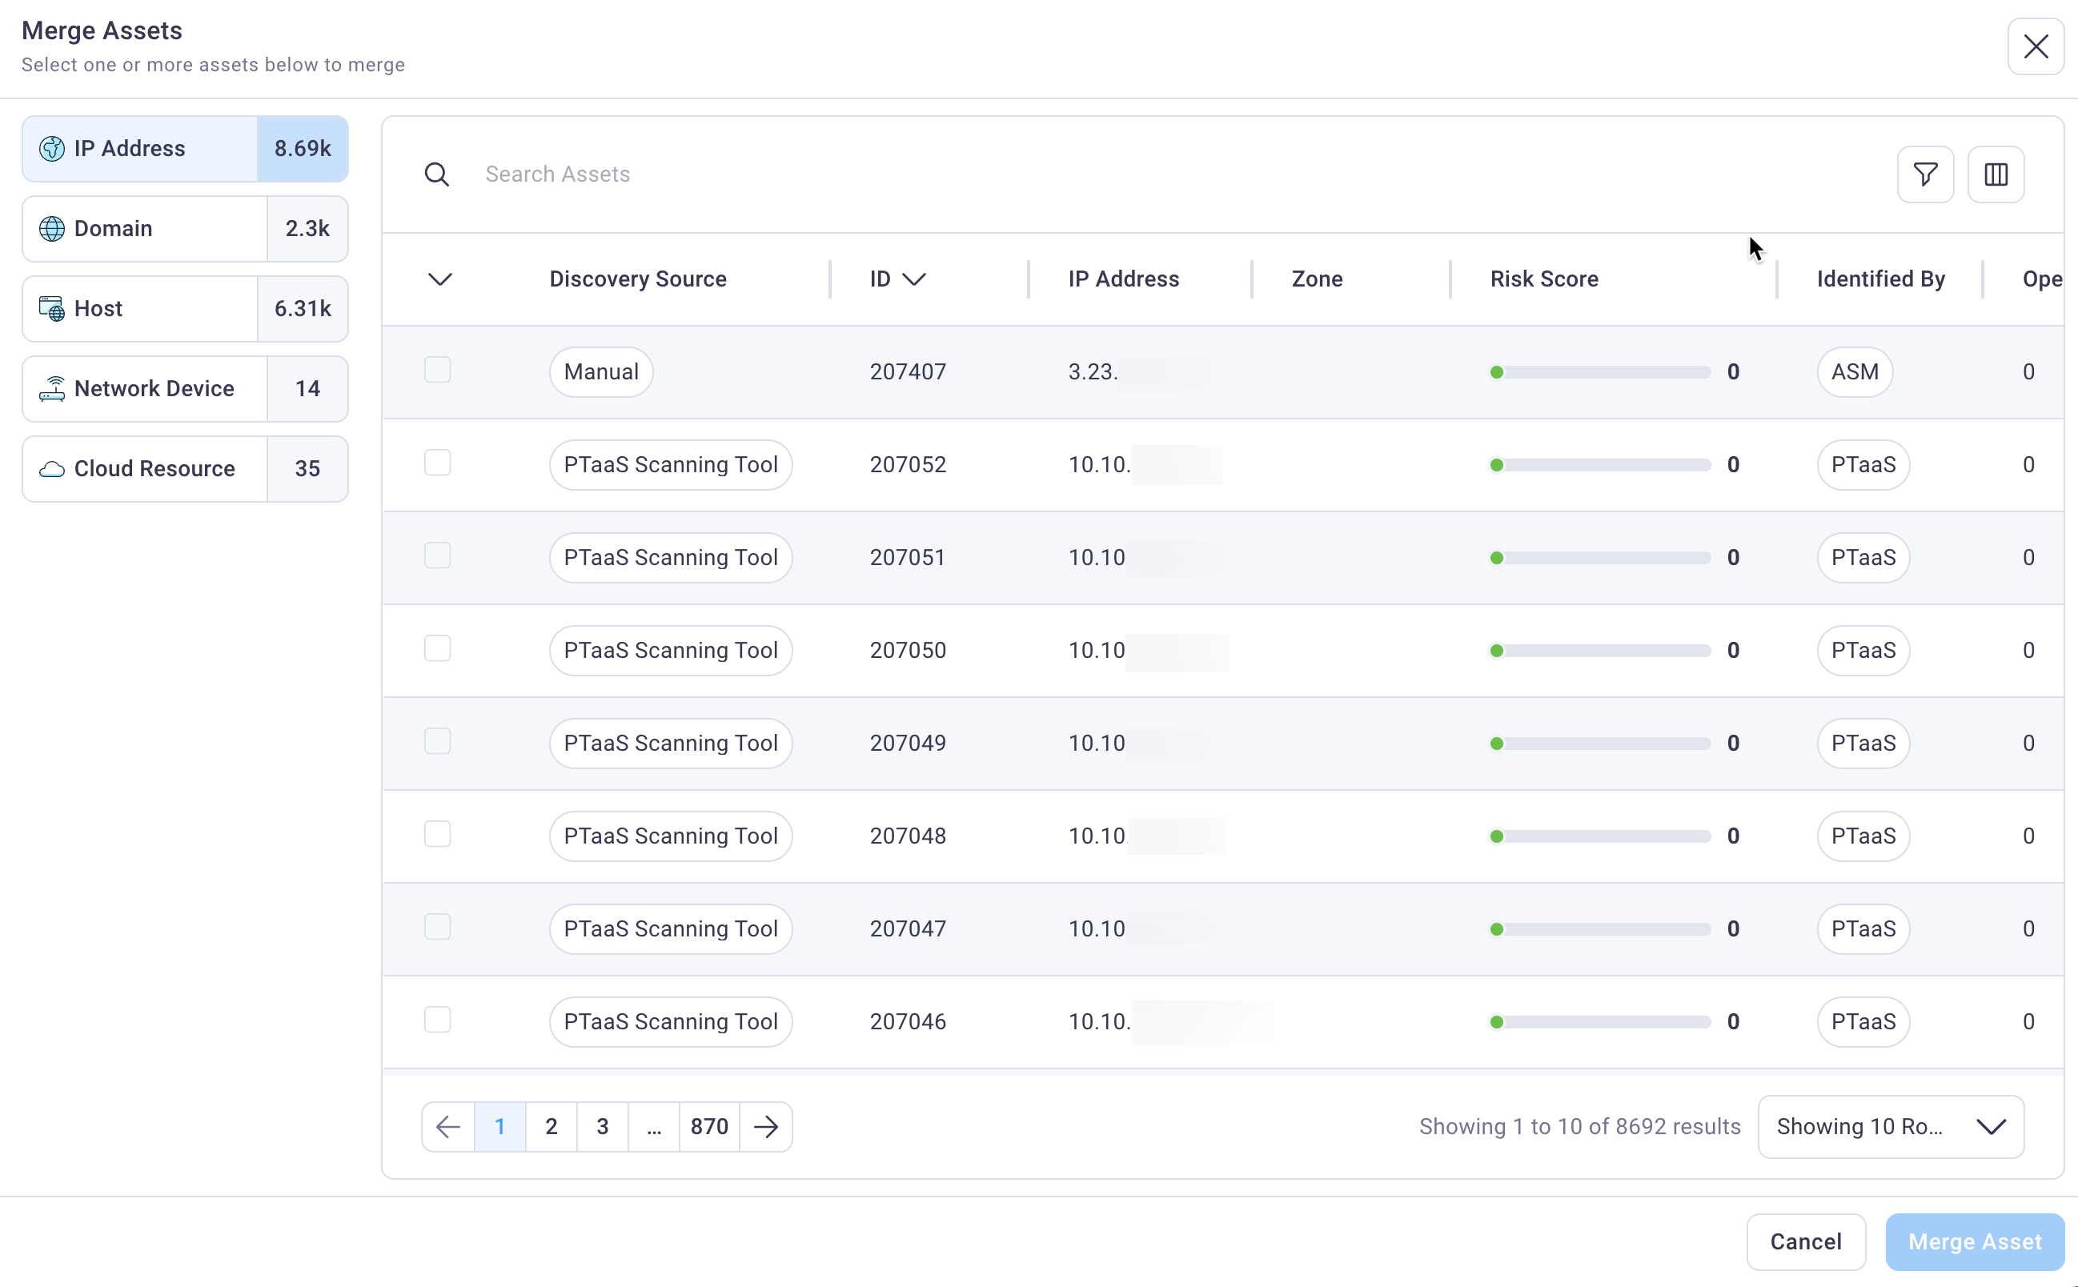The image size is (2078, 1287).
Task: Click PTaaS identified-by tag for 207046
Action: click(x=1863, y=1021)
